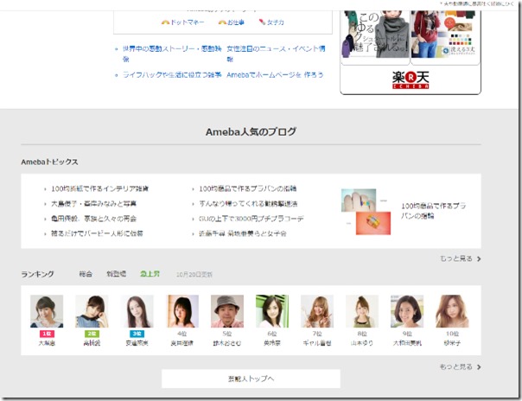Open topic 近藤千尋 菊地亜美らと女子会
Image resolution: width=522 pixels, height=401 pixels.
[x=243, y=233]
